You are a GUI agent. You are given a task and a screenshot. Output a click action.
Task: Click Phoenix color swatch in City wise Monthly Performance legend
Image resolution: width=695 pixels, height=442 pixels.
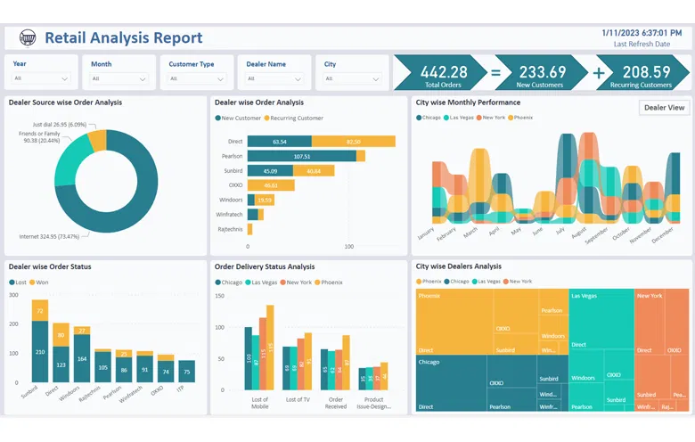click(511, 118)
